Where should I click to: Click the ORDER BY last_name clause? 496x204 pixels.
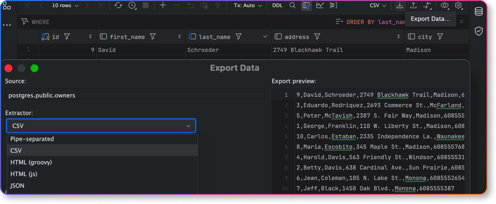376,22
